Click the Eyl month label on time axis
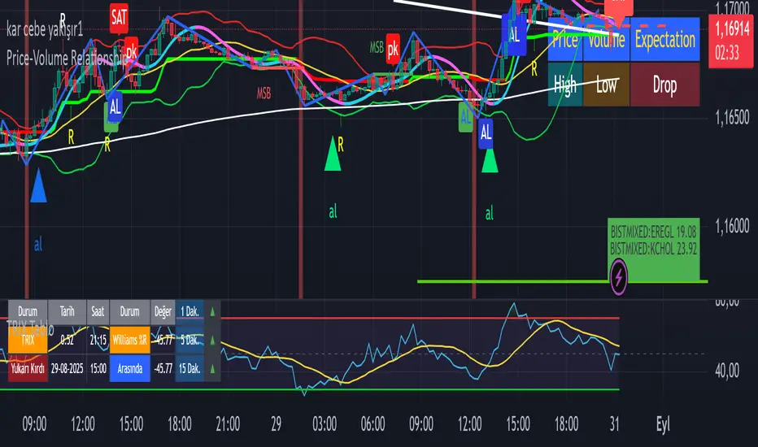Image resolution: width=758 pixels, height=447 pixels. coord(664,425)
